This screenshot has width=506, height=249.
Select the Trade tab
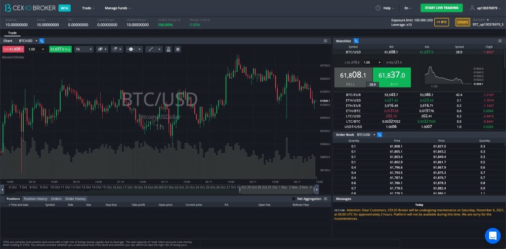[12, 33]
